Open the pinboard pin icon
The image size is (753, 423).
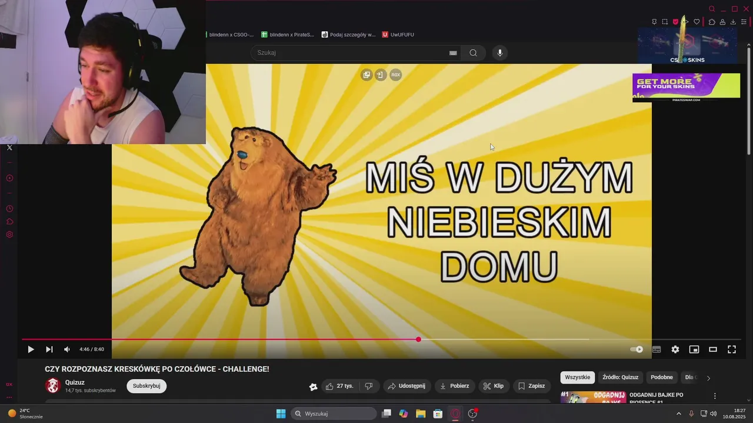pyautogui.click(x=654, y=22)
